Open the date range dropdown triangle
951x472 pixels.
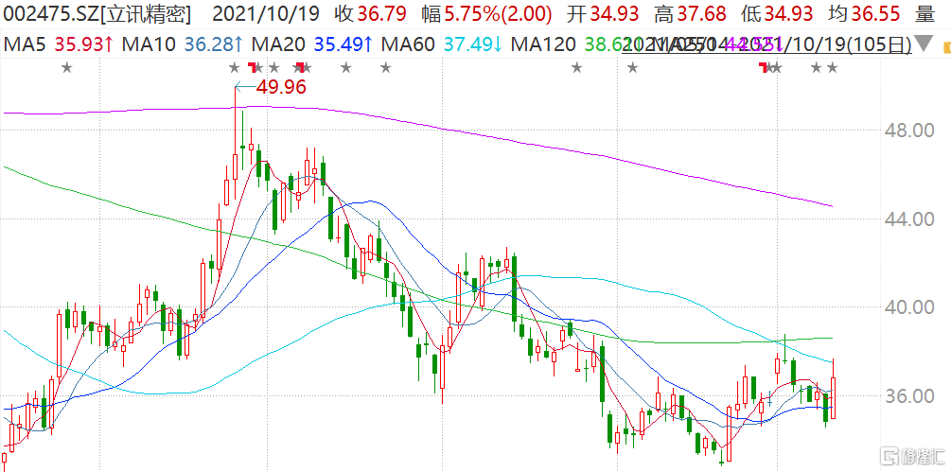(924, 44)
